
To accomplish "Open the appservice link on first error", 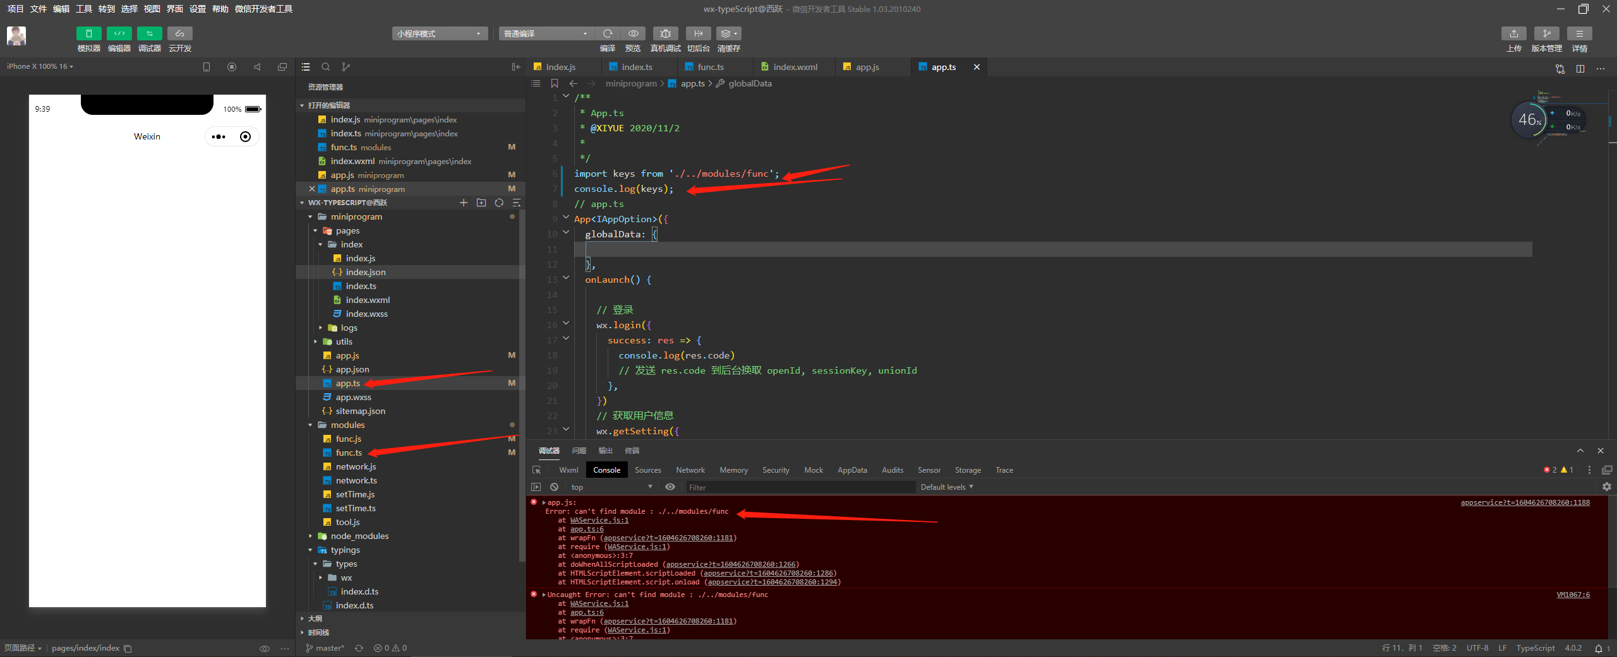I will click(x=1525, y=502).
